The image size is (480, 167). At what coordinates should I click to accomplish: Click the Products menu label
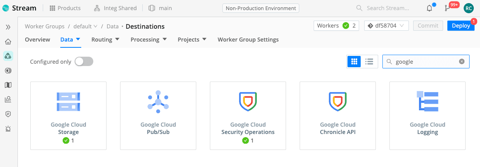coord(69,8)
